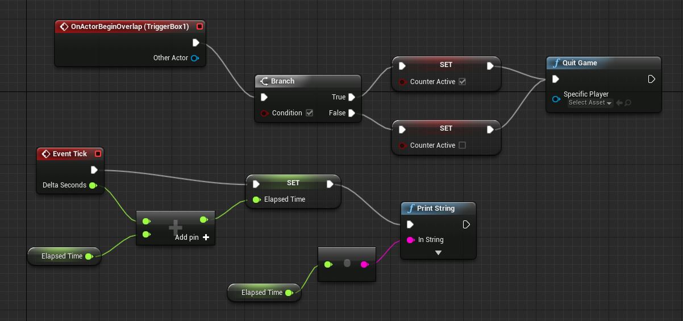Check Counter Active in the lower SET node

(463, 145)
